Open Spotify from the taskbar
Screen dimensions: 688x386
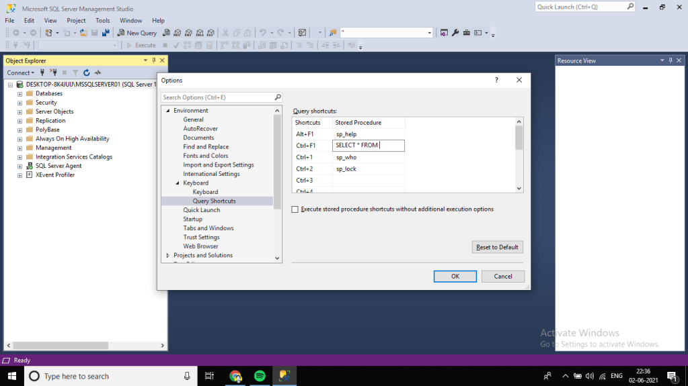click(260, 376)
